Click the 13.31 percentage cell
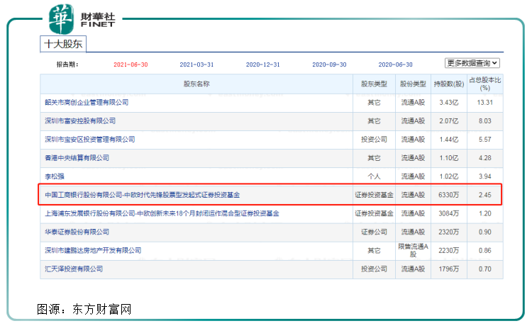532x326 pixels. pos(485,102)
